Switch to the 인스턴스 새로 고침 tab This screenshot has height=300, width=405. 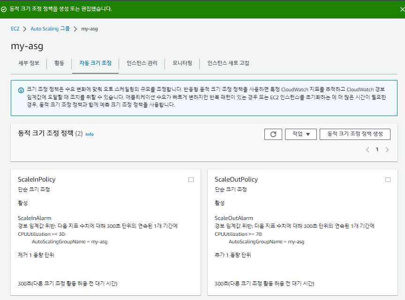tap(228, 63)
